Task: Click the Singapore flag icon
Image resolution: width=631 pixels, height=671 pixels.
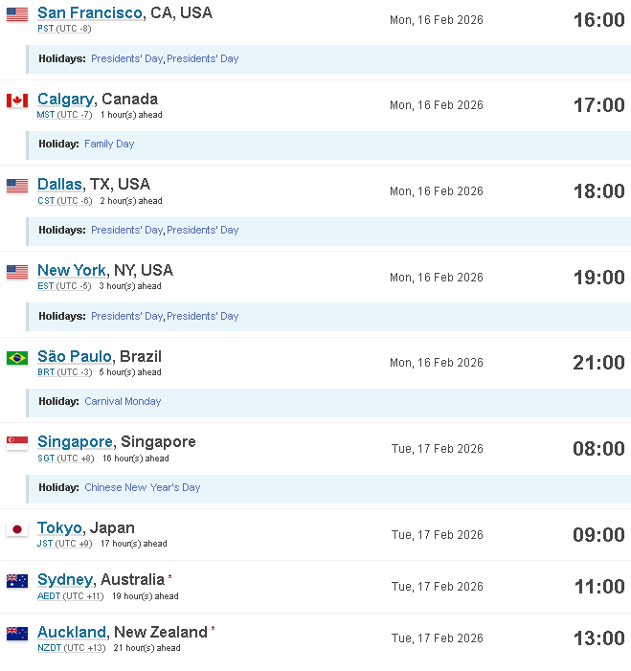Action: (x=17, y=443)
